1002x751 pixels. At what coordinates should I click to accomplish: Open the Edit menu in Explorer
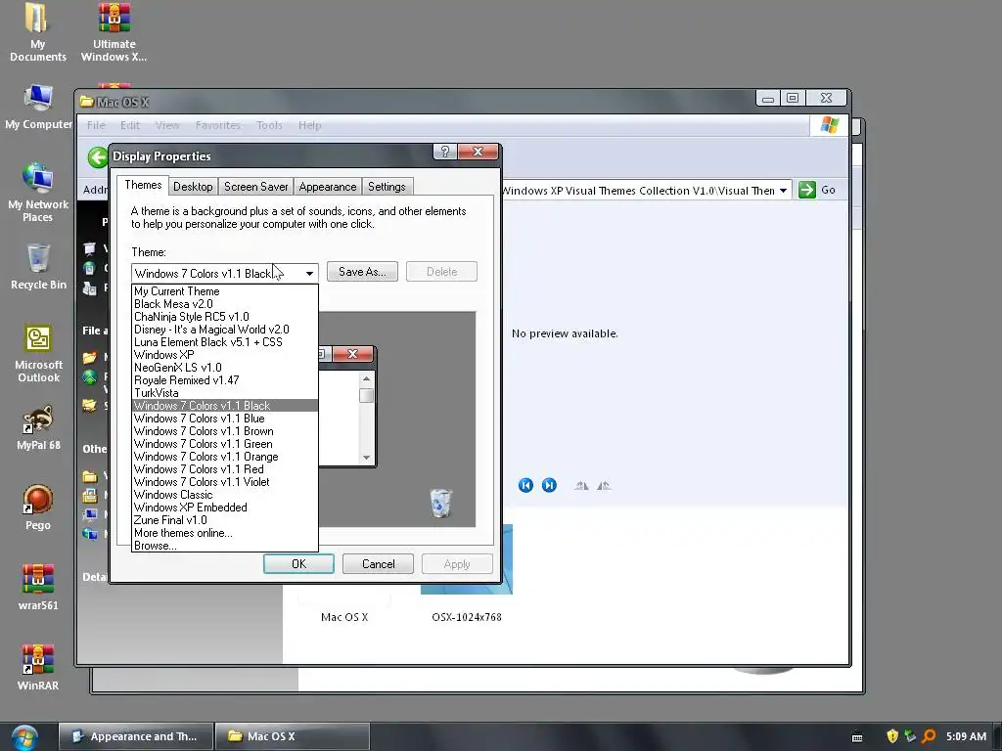130,125
